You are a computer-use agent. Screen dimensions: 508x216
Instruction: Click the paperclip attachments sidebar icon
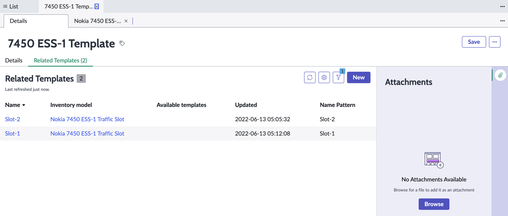[500, 75]
